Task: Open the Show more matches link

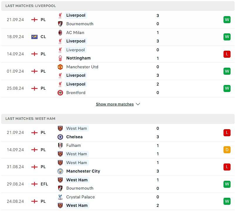Action: (115, 104)
